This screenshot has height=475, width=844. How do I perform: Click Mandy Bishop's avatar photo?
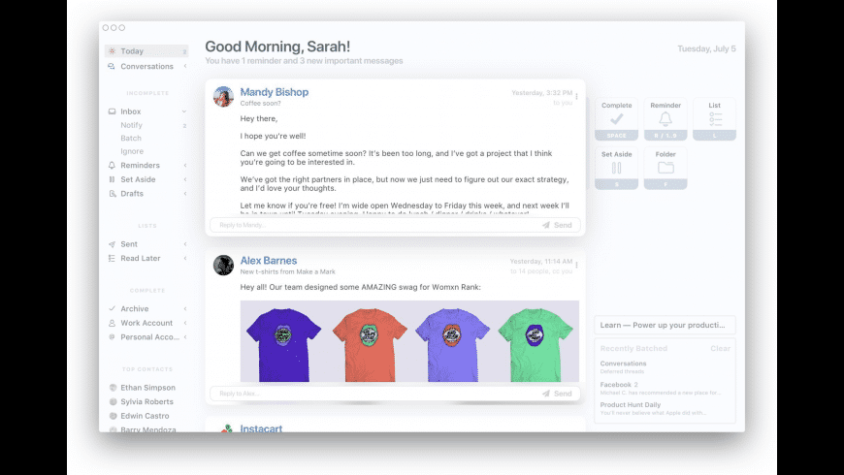(x=223, y=96)
